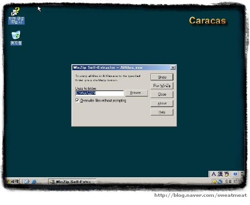Open Help for WinZip Self-Extractor
The width and height of the screenshot is (250, 205).
pos(161,112)
